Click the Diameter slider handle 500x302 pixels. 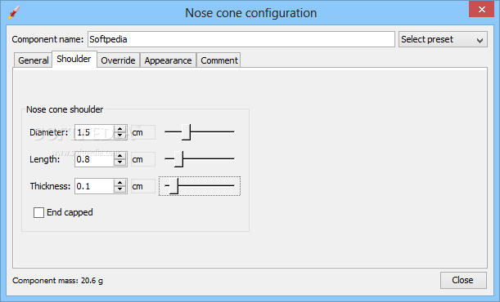tap(186, 132)
